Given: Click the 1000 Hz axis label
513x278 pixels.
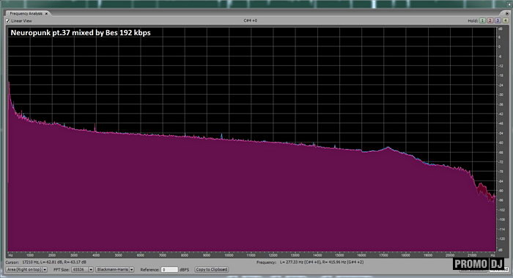Looking at the screenshot, I should point(30,255).
